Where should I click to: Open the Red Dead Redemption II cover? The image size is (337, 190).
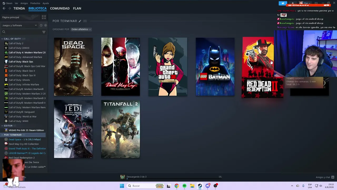[x=262, y=67]
